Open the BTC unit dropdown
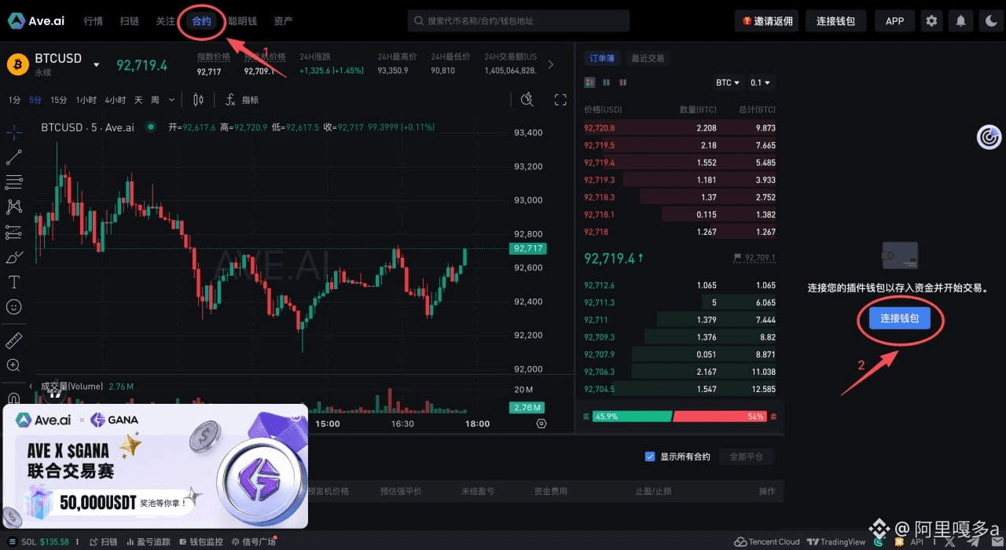The width and height of the screenshot is (1006, 550). 726,82
